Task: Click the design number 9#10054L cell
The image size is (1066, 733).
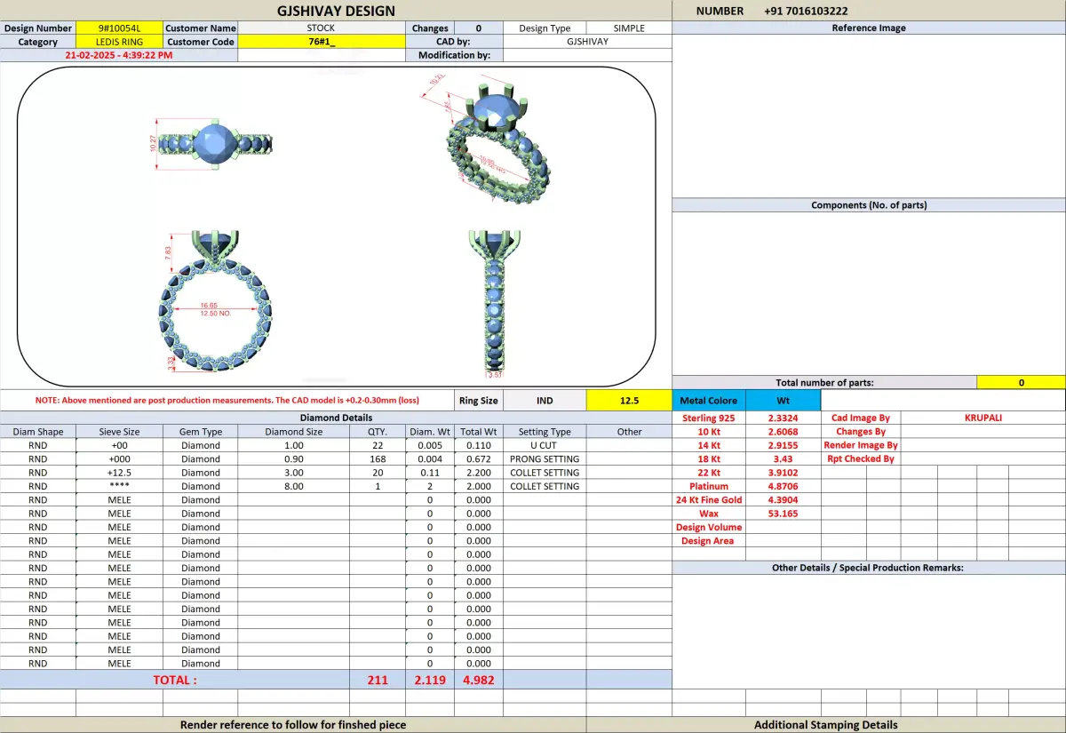Action: [119, 28]
